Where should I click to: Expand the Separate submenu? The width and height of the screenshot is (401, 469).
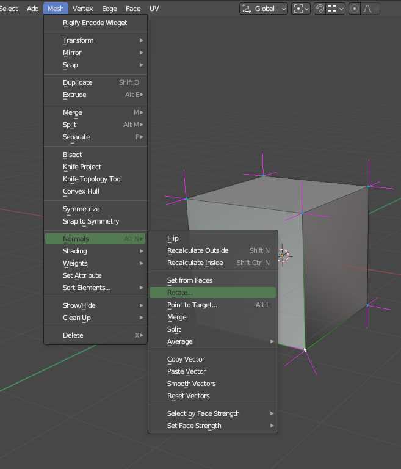pyautogui.click(x=95, y=137)
